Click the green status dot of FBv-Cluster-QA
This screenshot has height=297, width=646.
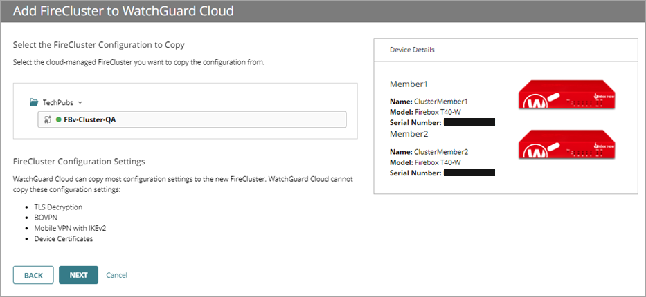click(x=59, y=119)
